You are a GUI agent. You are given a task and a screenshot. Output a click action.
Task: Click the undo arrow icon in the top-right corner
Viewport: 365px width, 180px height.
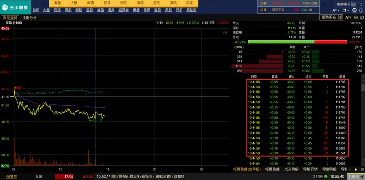tap(361, 4)
